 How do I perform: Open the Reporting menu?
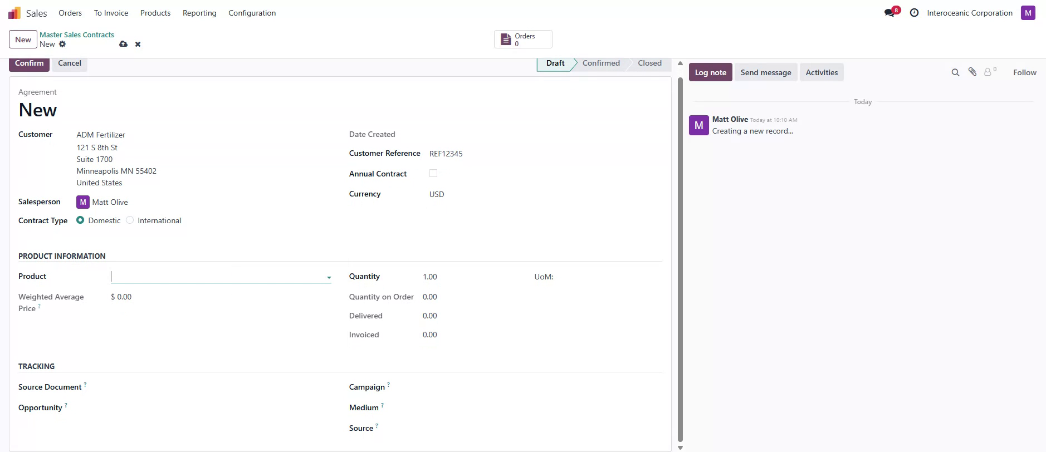[x=199, y=13]
